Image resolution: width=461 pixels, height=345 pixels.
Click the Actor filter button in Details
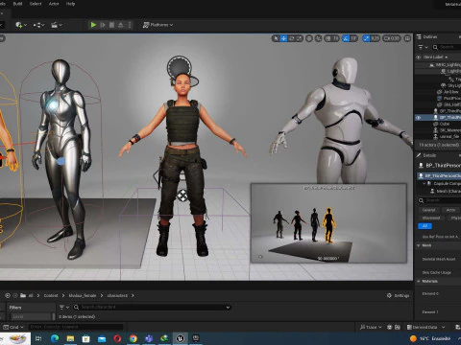(x=450, y=210)
